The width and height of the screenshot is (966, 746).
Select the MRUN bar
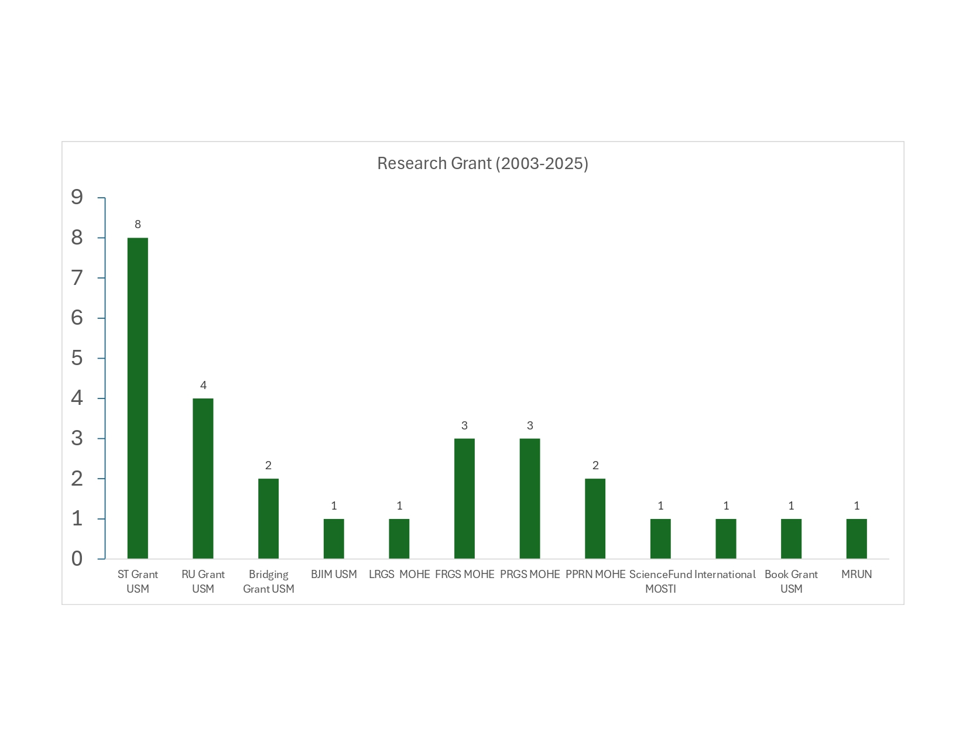pyautogui.click(x=857, y=539)
